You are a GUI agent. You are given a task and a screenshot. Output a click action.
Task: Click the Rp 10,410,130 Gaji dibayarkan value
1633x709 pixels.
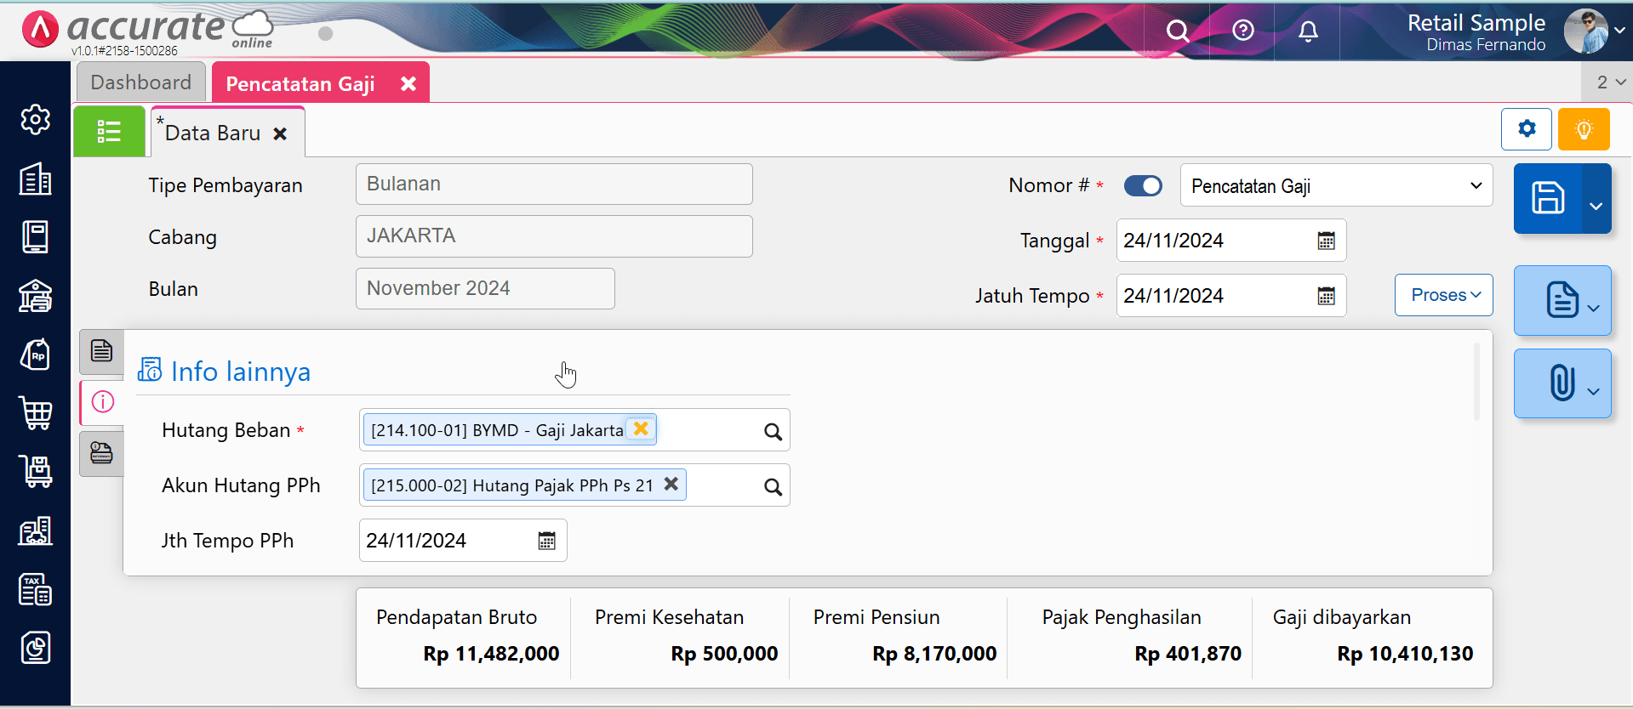(x=1405, y=654)
